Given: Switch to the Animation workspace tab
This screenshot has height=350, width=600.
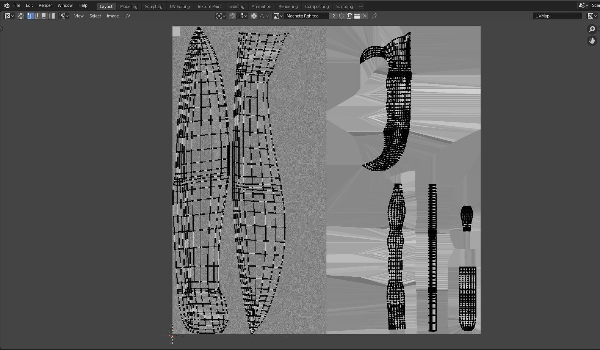Looking at the screenshot, I should tap(261, 6).
